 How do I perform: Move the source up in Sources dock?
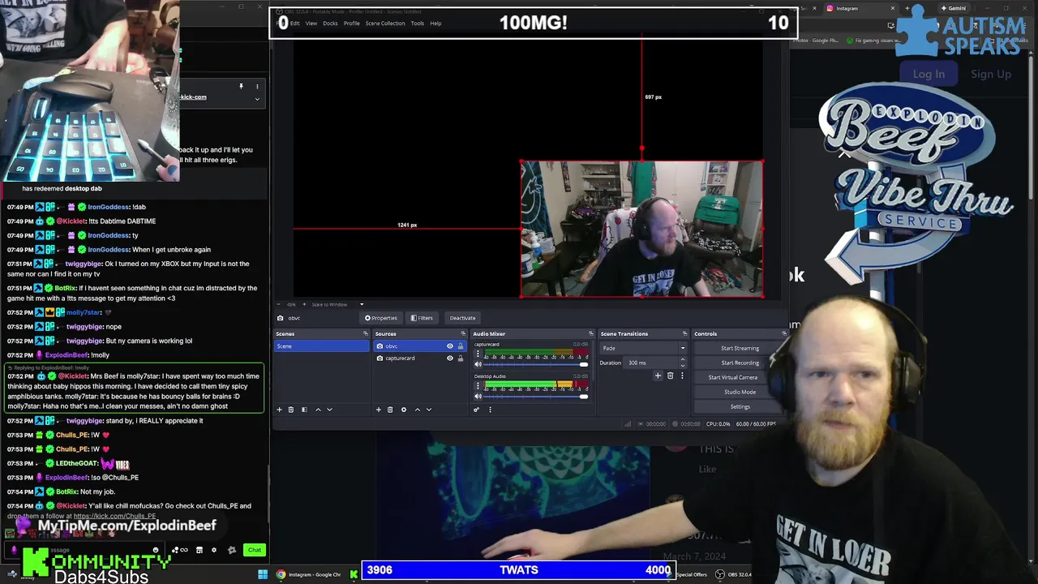[418, 410]
